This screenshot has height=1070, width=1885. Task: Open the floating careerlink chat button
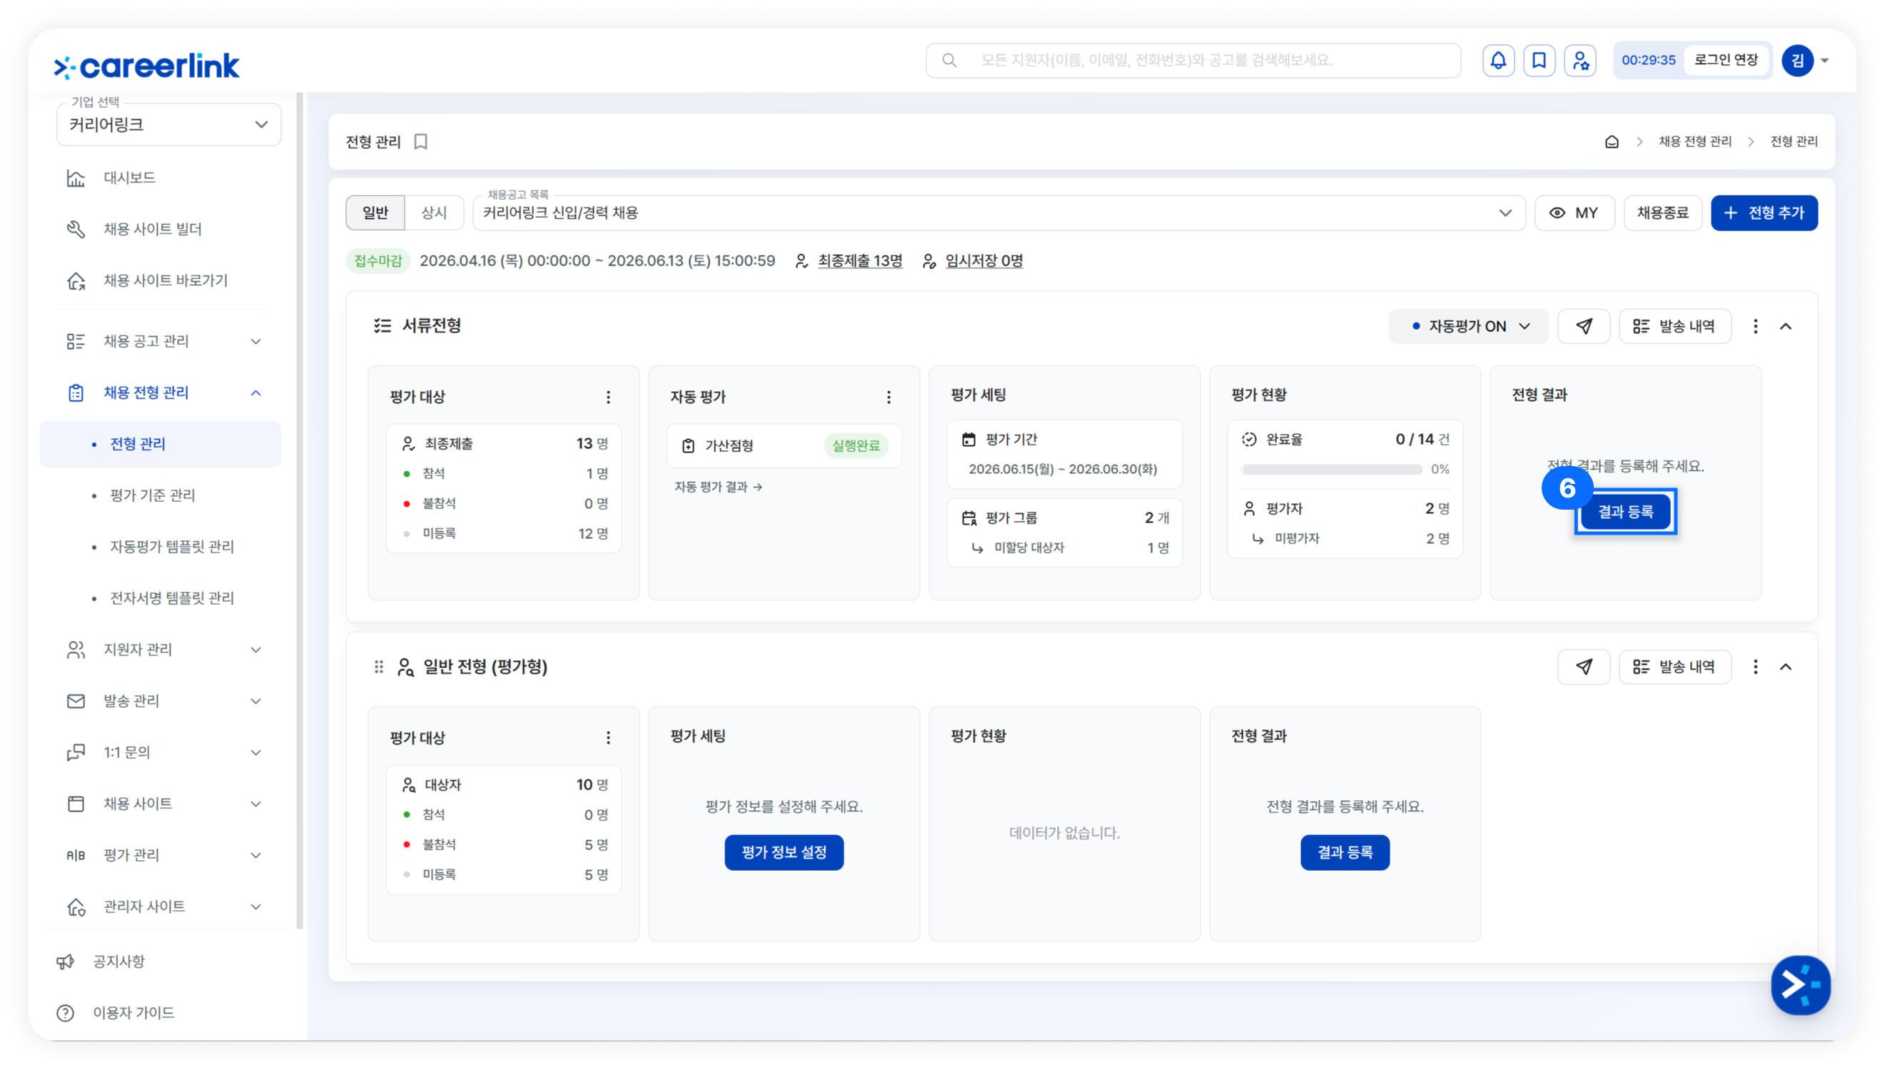click(x=1801, y=985)
